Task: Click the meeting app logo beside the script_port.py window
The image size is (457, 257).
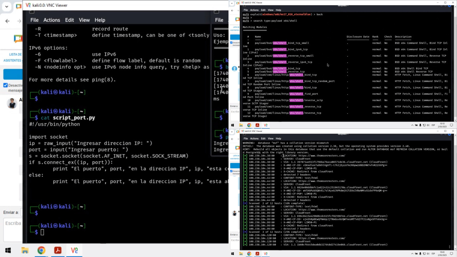Action: click(x=18, y=39)
